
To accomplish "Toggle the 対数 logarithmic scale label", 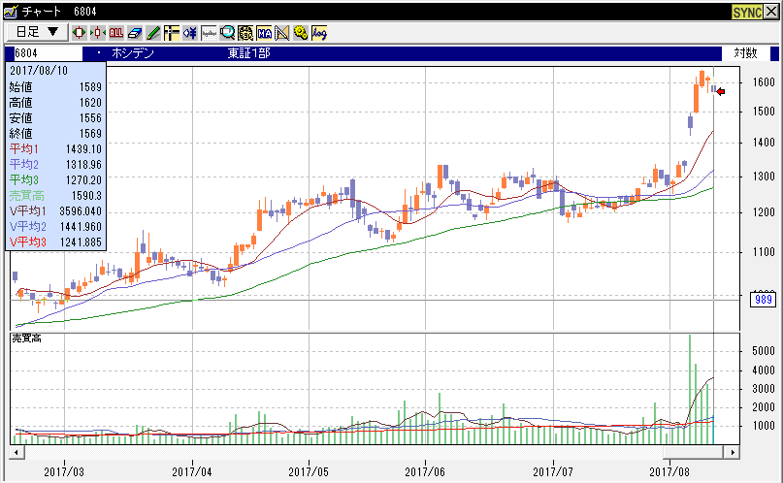I will tap(745, 53).
